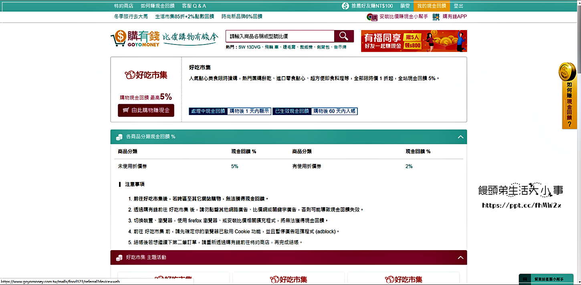Image resolution: width=581 pixels, height=285 pixels.
Task: Click the 登出 logout link
Action: (458, 6)
